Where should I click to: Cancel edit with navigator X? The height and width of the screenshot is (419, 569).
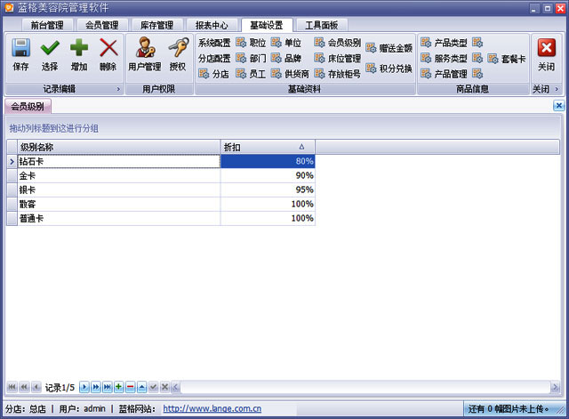(x=164, y=387)
